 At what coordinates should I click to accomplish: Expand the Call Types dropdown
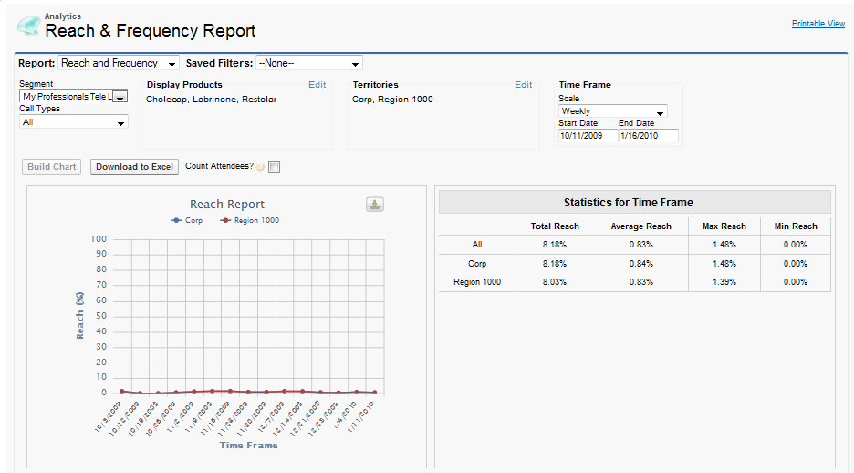coord(73,121)
